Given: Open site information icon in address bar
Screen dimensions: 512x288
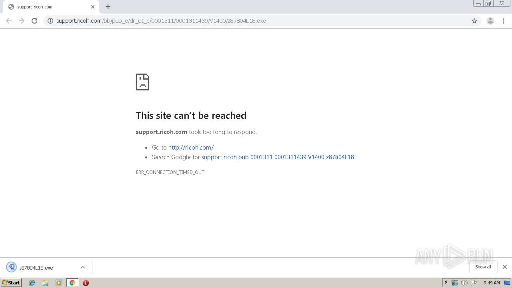Looking at the screenshot, I should [x=50, y=21].
